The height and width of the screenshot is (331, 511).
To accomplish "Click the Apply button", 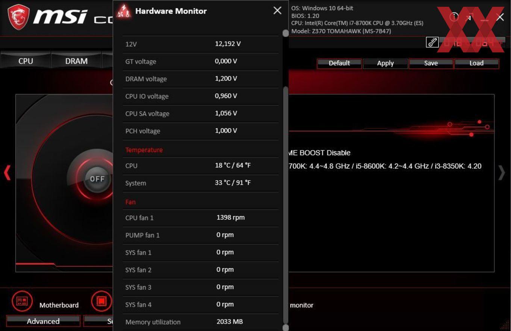I will (385, 63).
